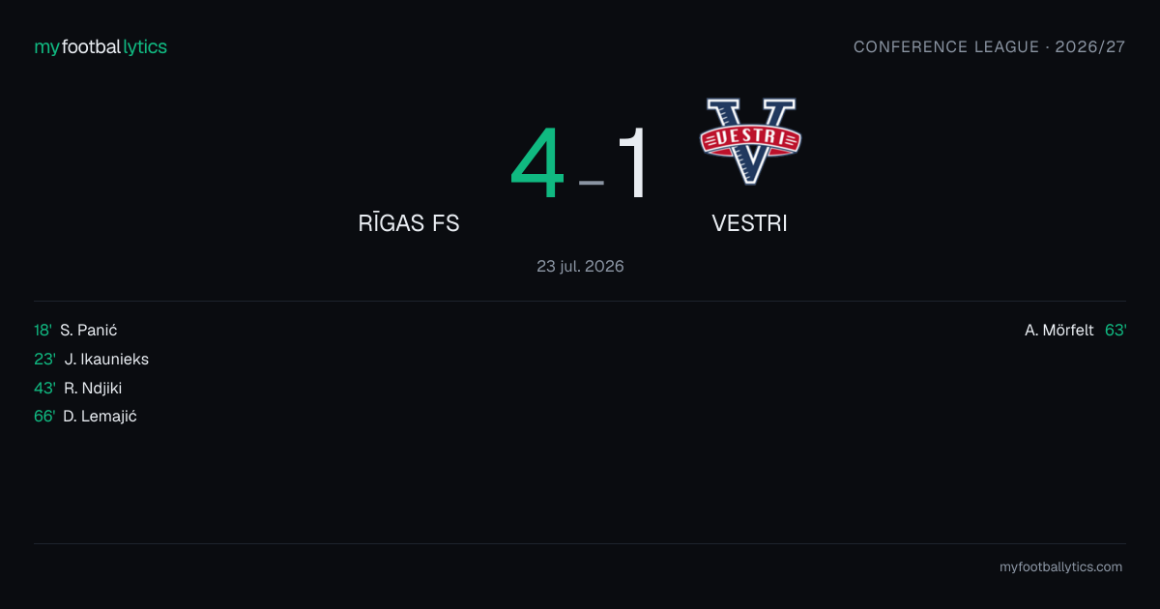Select the Conference League 2026/27 label
Viewport: 1160px width, 609px height.
pyautogui.click(x=989, y=46)
